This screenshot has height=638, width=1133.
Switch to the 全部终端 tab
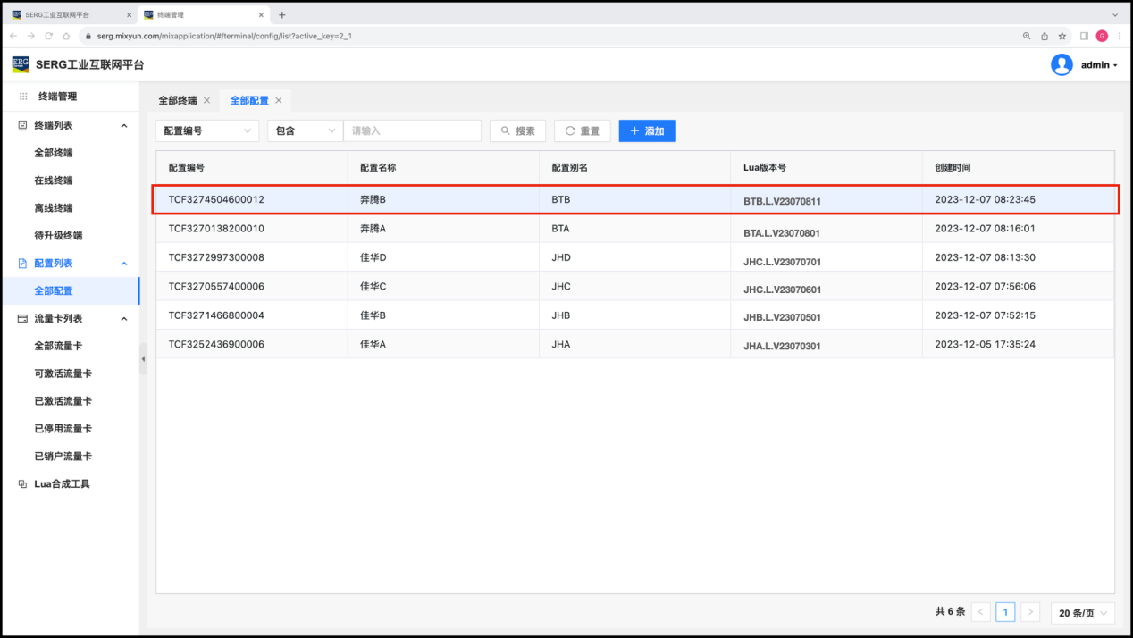[177, 100]
